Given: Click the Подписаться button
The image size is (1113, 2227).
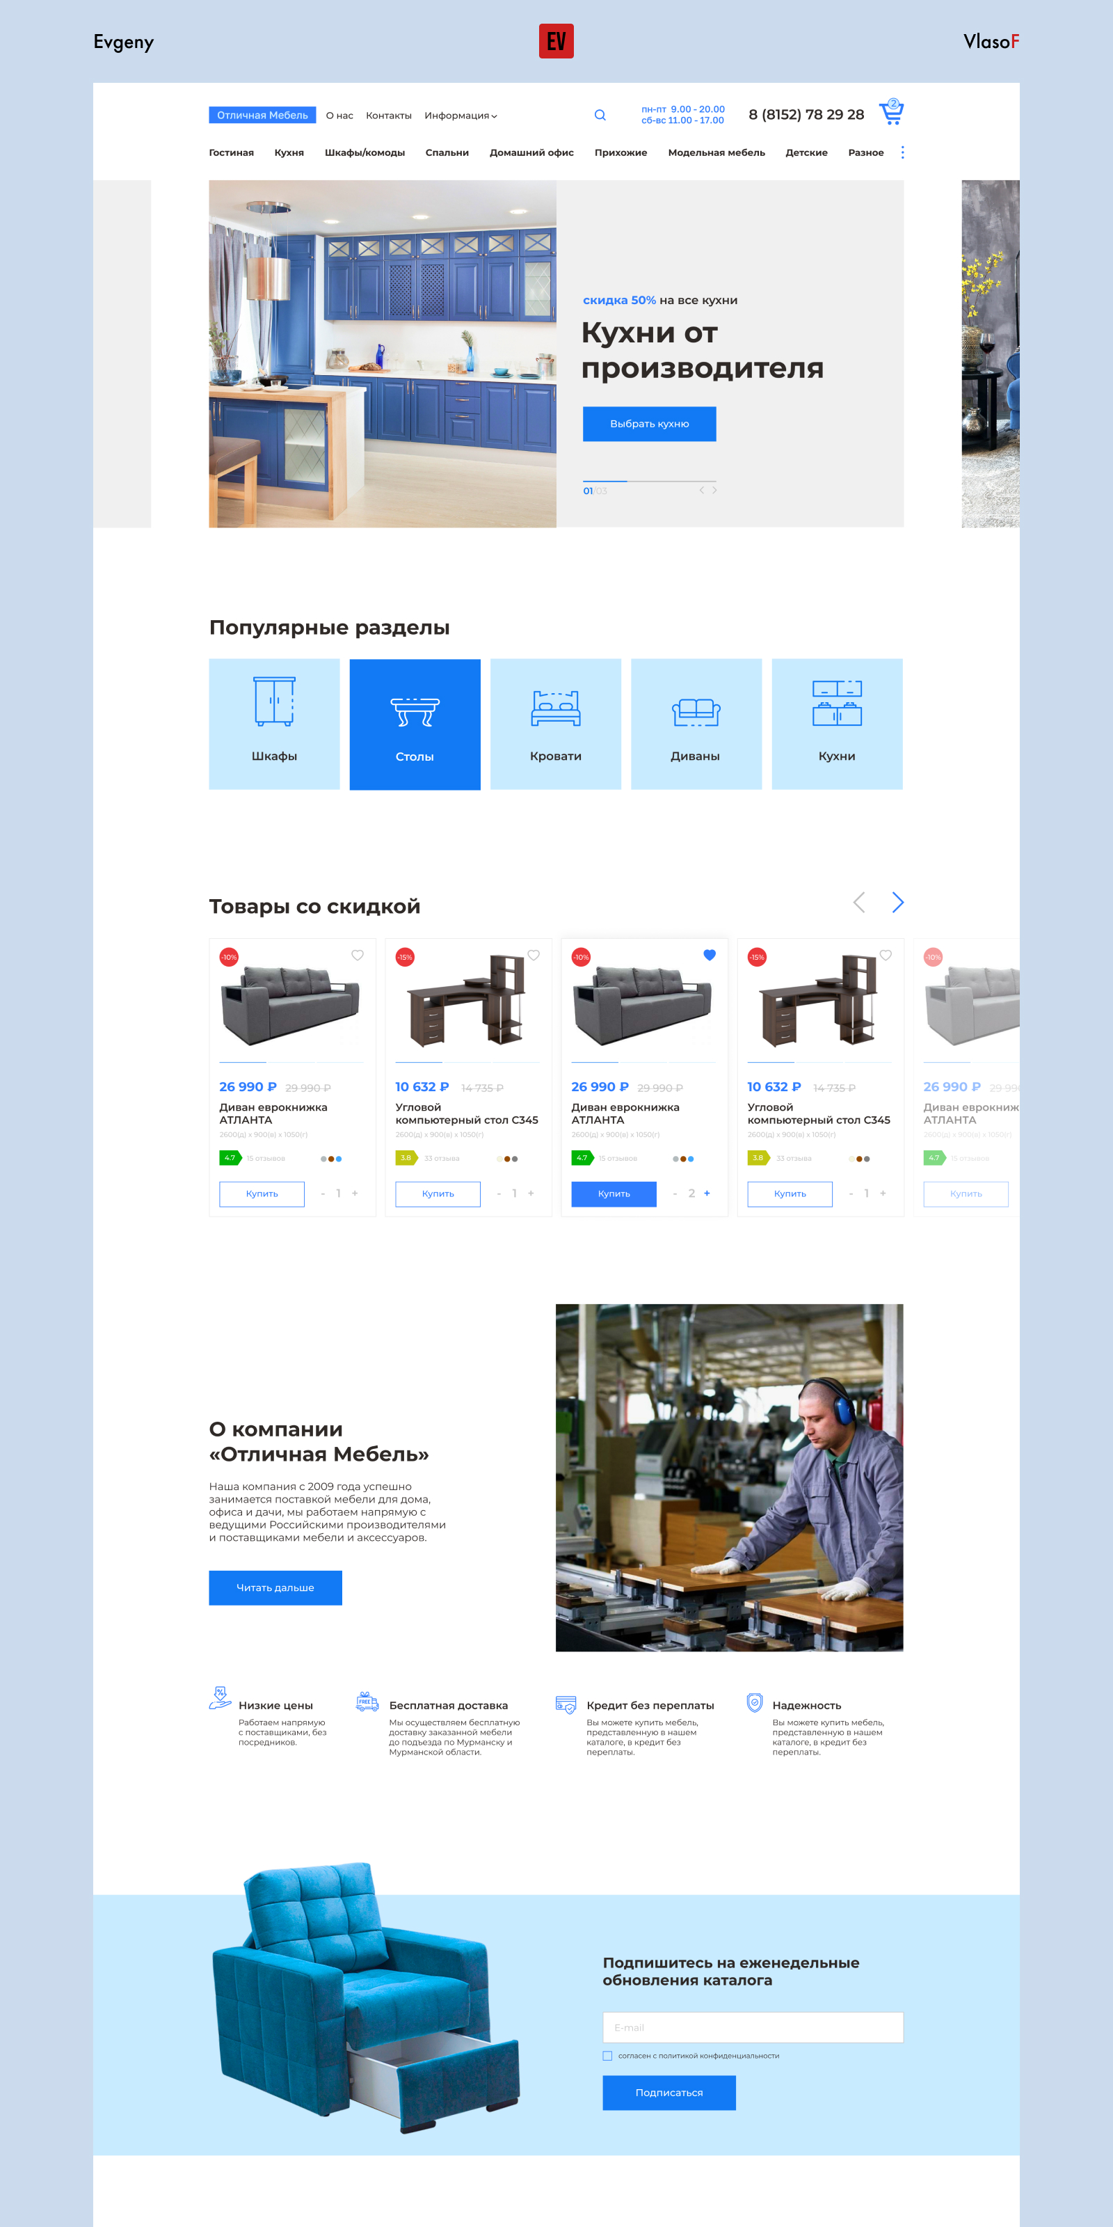Looking at the screenshot, I should [670, 2092].
